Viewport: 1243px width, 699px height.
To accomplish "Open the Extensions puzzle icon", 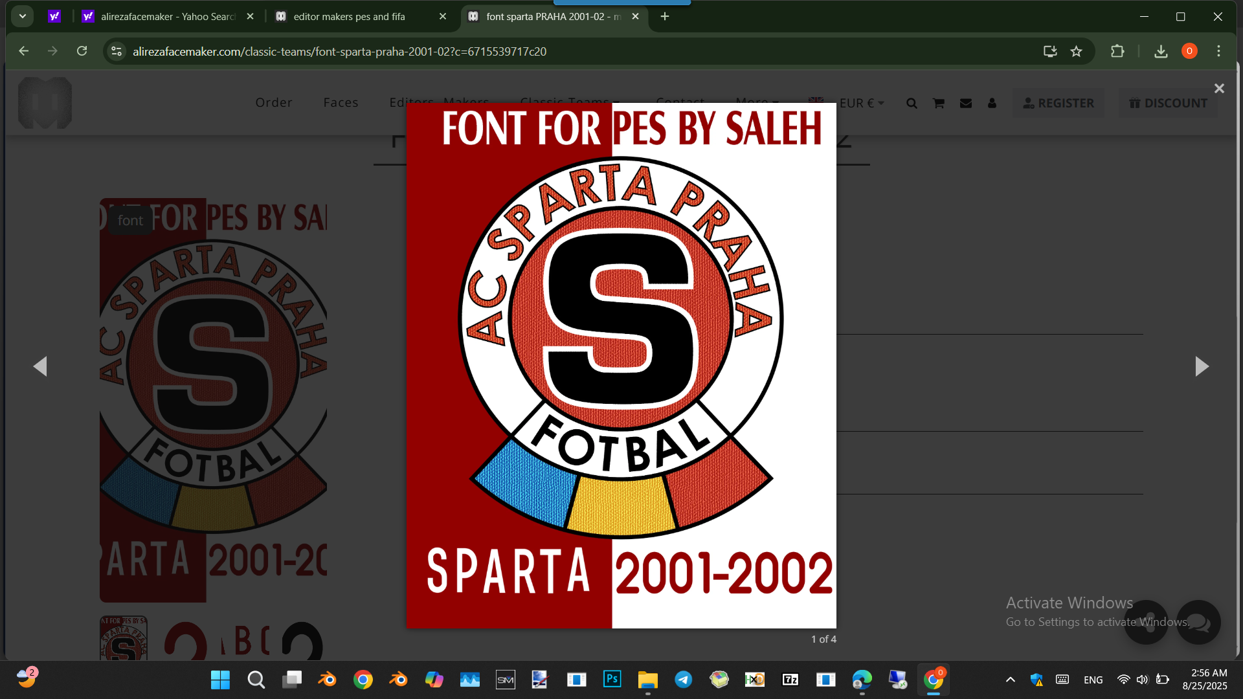I will (1117, 51).
